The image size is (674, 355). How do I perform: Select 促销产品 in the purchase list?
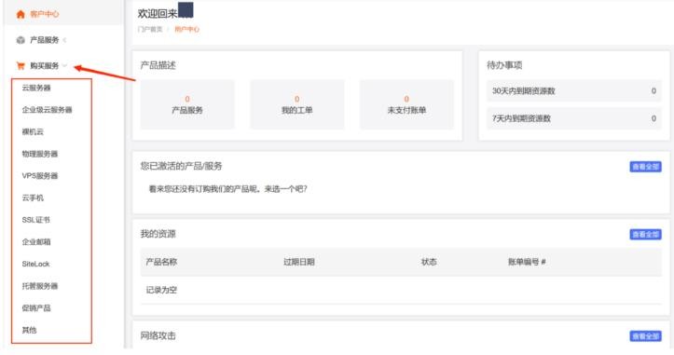point(36,307)
